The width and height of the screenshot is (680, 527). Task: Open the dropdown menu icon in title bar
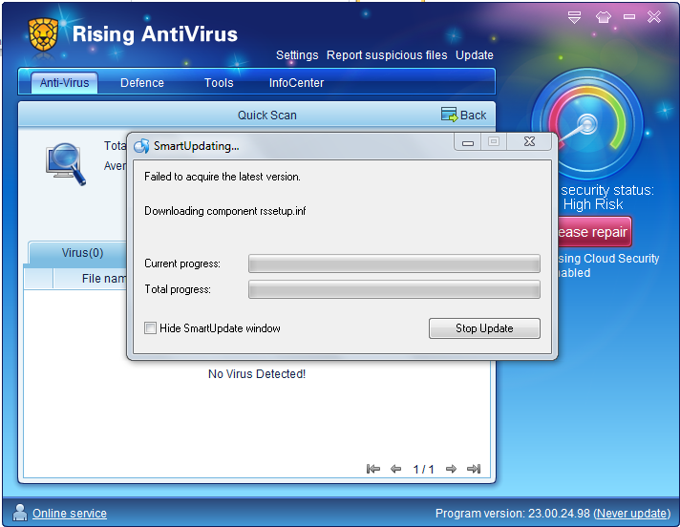click(574, 17)
